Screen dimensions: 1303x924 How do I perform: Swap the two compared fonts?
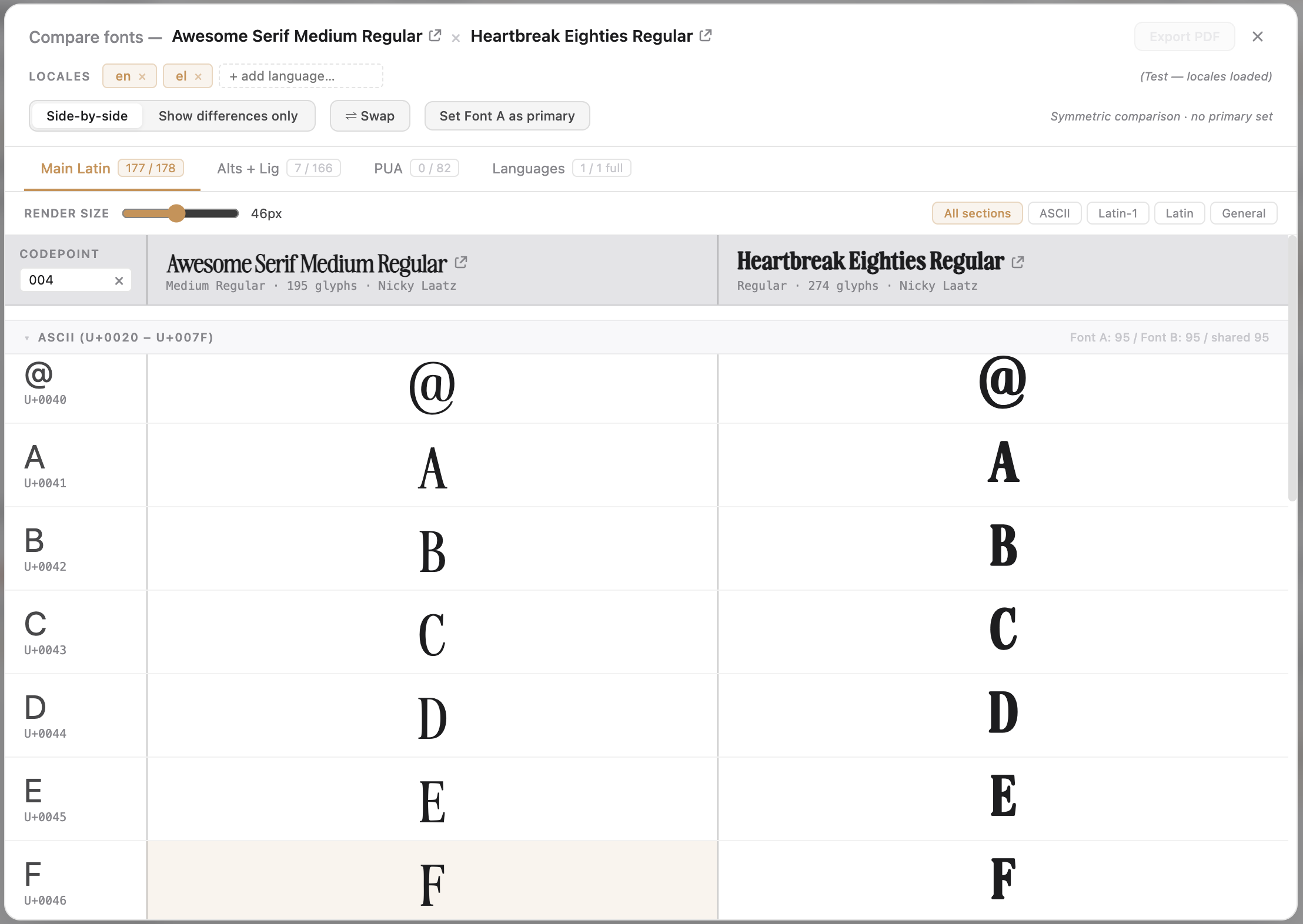tap(370, 116)
